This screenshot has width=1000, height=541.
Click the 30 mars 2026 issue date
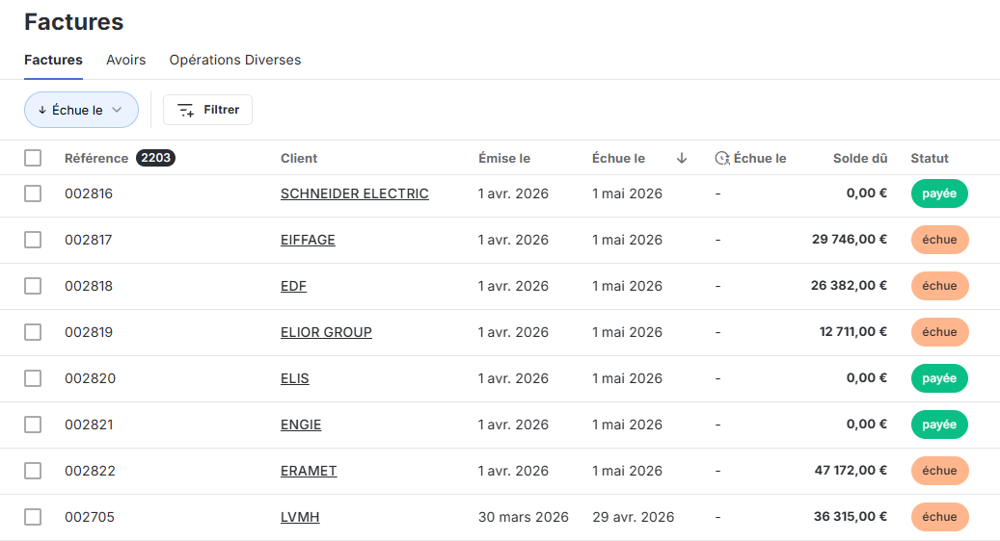[524, 517]
